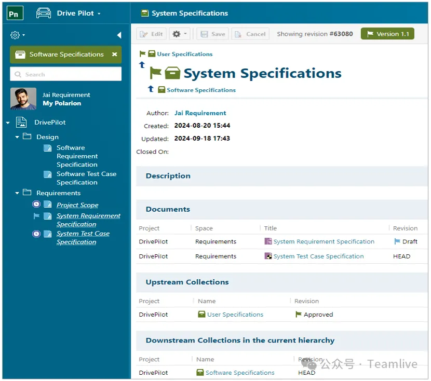Image resolution: width=431 pixels, height=381 pixels.
Task: Sort documents by Space column
Action: [x=204, y=228]
